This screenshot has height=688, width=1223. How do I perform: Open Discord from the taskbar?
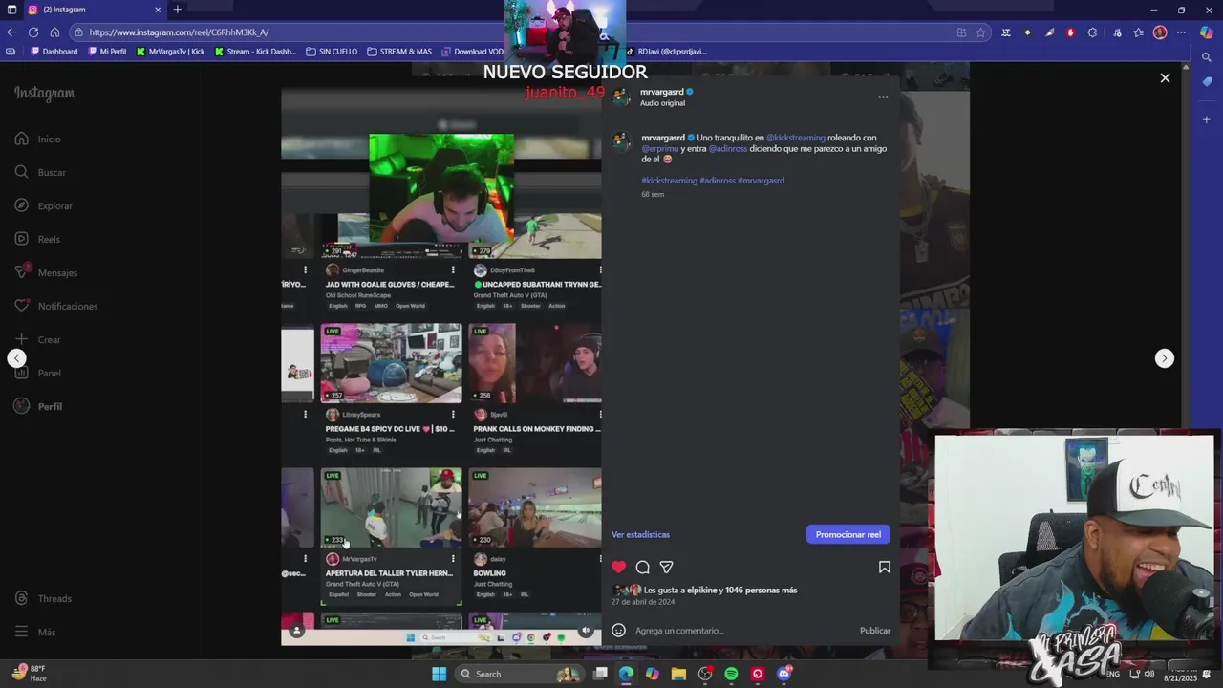(784, 674)
